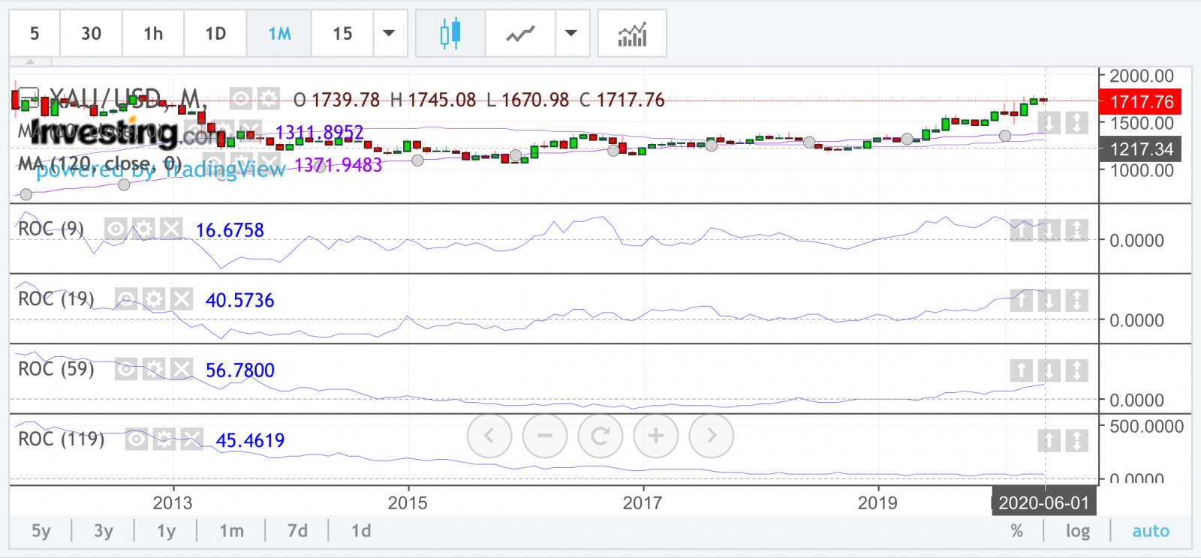Click the zoom out minus button
1201x558 pixels.
click(545, 436)
